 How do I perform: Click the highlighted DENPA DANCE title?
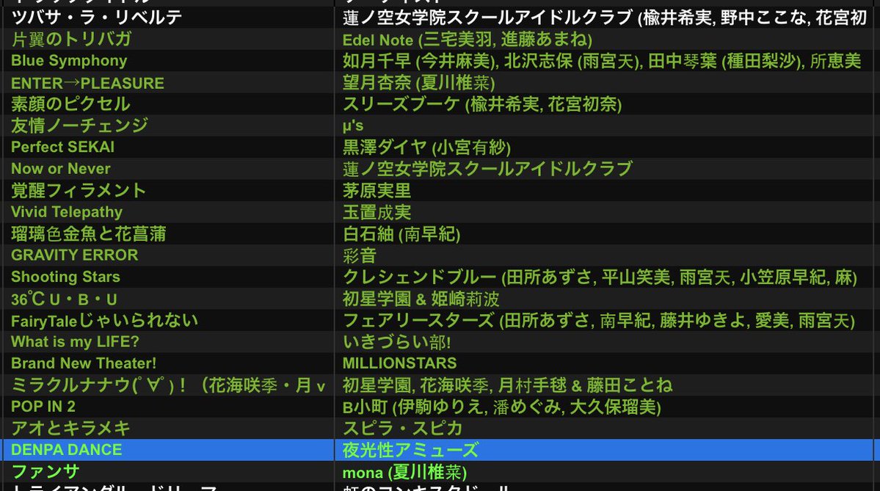(x=67, y=450)
